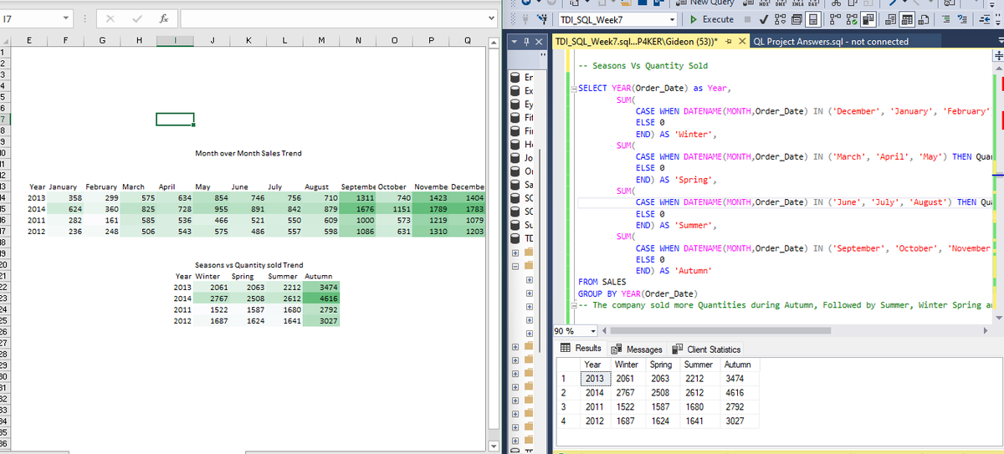
Task: Close the TDI_SQL_Week7.sql tab
Action: point(742,42)
